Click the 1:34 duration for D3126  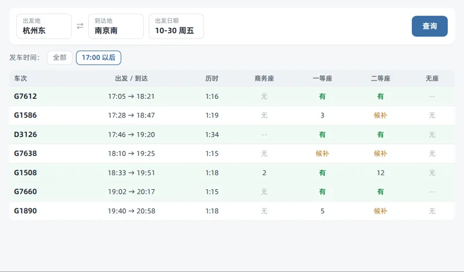pyautogui.click(x=212, y=134)
